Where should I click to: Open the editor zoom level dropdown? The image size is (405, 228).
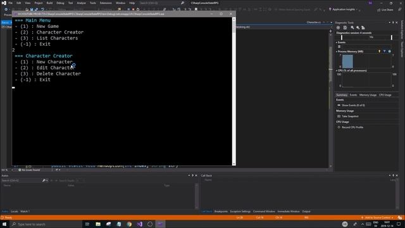[x=12, y=170]
